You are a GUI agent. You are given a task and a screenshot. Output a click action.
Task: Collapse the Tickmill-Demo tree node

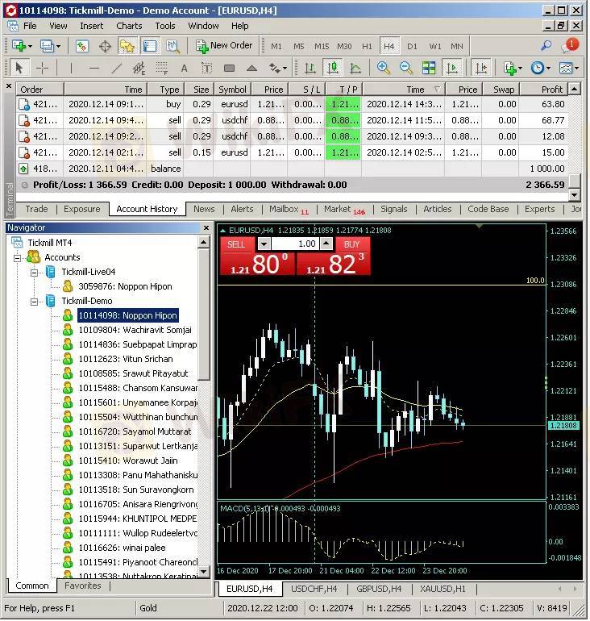coord(35,301)
